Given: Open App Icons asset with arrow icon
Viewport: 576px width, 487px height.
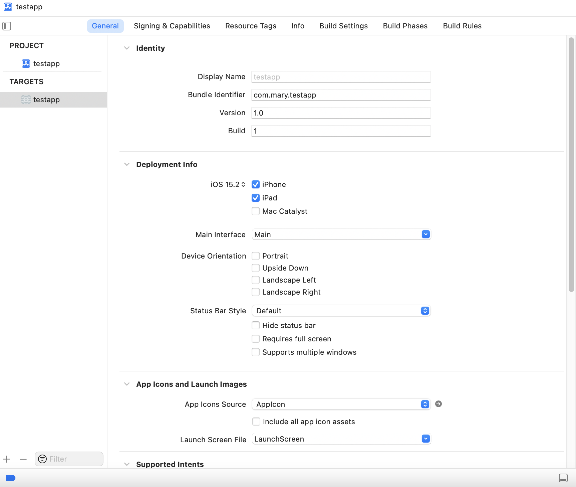Looking at the screenshot, I should (439, 404).
